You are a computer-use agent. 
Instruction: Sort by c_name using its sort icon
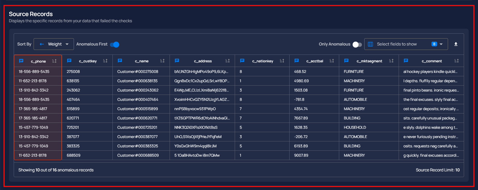pos(162,61)
